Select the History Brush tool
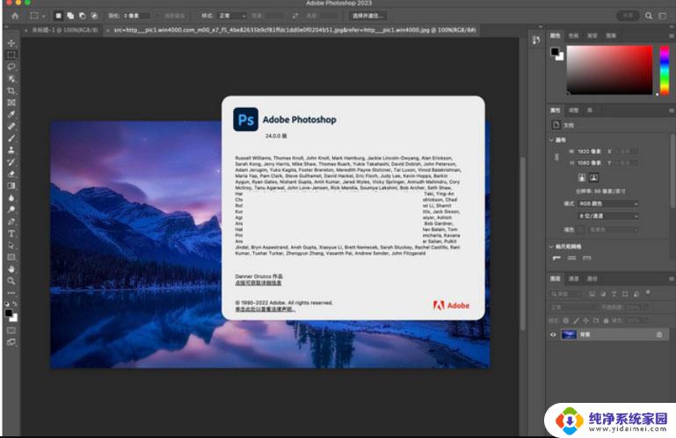Screen dimensions: 676x438 pos(11,162)
